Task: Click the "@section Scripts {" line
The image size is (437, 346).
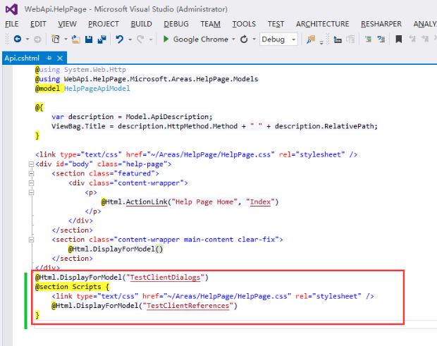Action: (73, 287)
